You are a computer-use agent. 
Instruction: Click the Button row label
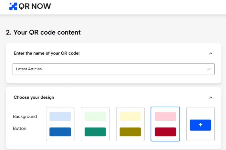20,128
